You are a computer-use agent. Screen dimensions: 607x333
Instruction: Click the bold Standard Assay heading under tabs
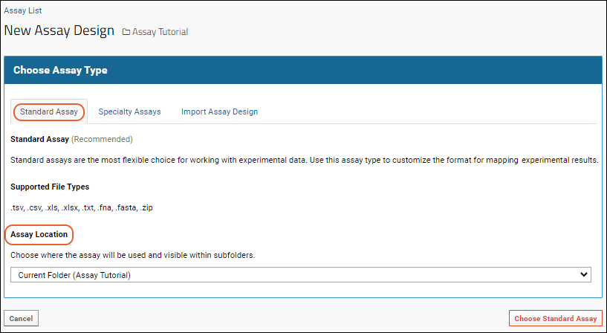click(39, 139)
